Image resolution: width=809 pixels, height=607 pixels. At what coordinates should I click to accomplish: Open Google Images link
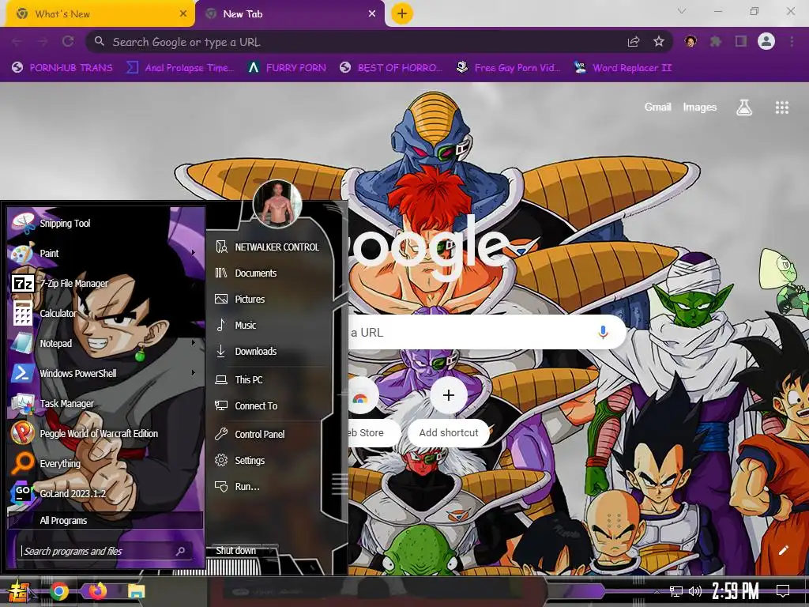pos(700,107)
